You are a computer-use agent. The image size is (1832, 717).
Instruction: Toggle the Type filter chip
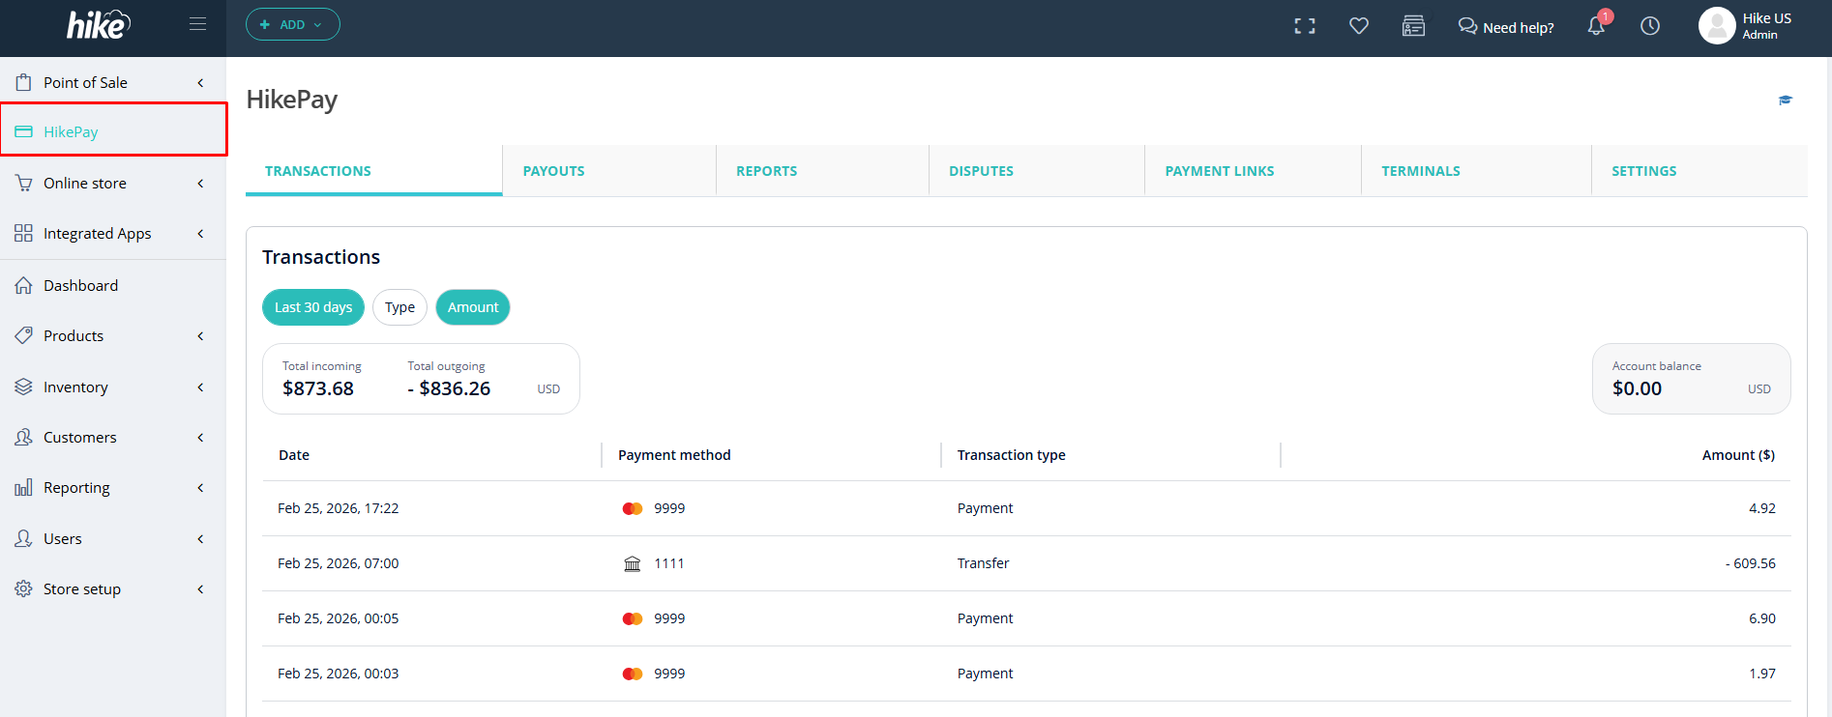399,307
